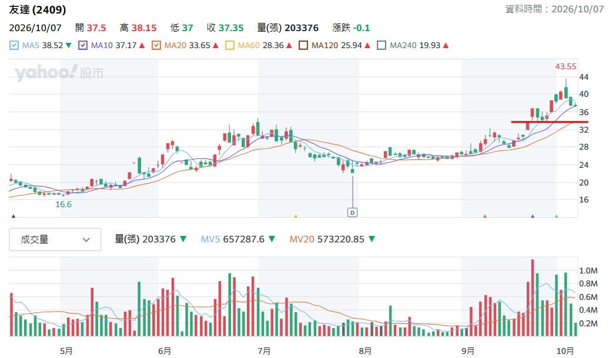The width and height of the screenshot is (609, 358).
Task: Click the purple triangle marker in late September
Action: pos(533,216)
